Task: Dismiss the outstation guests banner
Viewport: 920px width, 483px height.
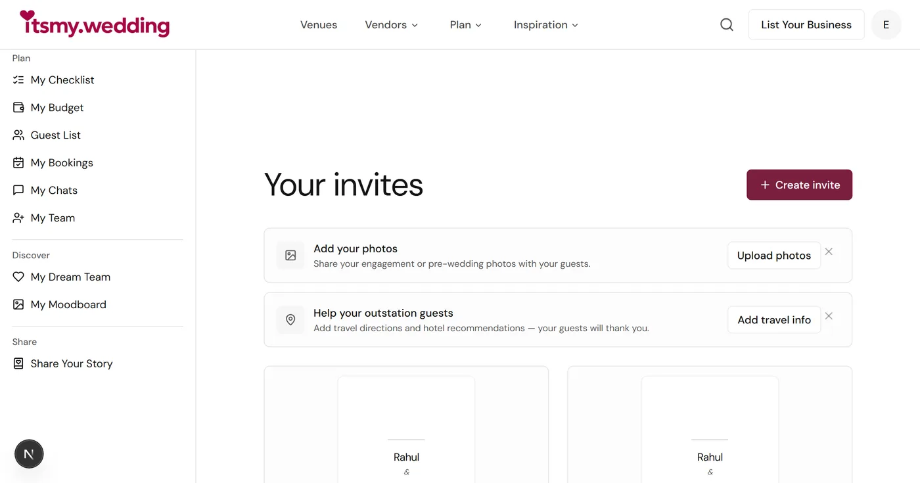Action: (829, 316)
